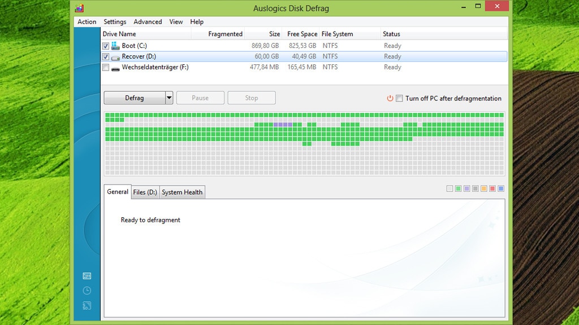Viewport: 579px width, 325px height.
Task: Minimize the Auslogics Disk Defrag window
Action: point(464,6)
